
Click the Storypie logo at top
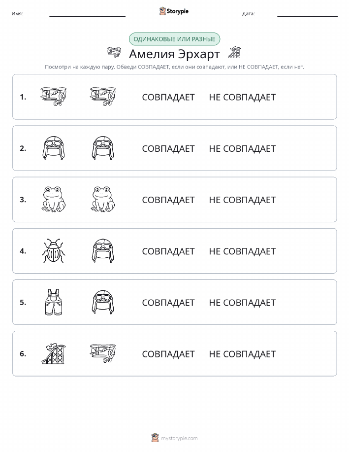(174, 11)
